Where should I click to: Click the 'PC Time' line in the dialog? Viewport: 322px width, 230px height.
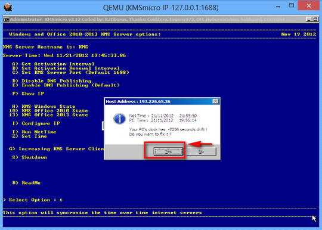coord(163,120)
